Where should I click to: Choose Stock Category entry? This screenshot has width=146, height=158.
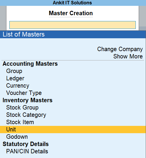click(x=26, y=115)
